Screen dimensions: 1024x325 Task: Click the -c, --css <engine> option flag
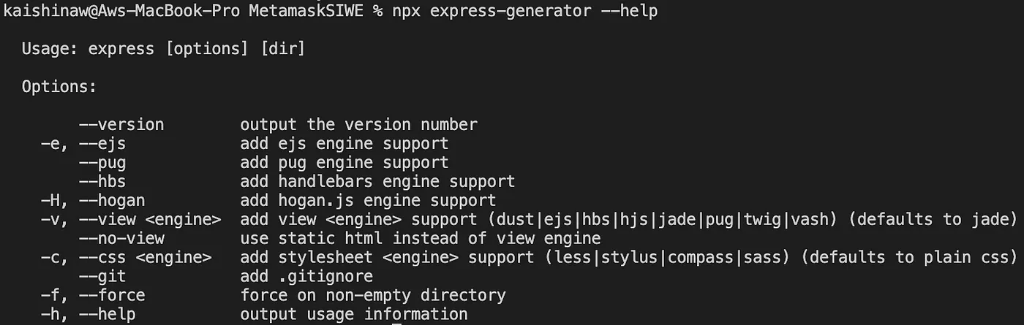[127, 257]
